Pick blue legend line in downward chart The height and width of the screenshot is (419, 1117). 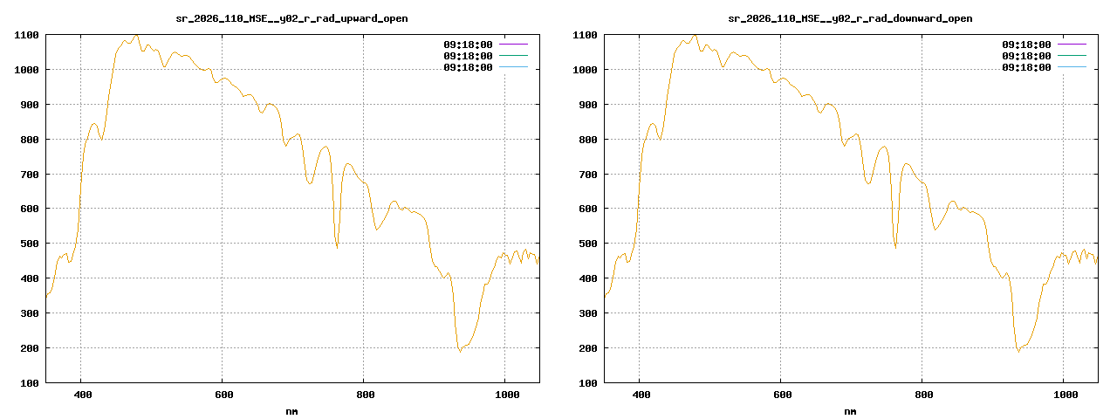click(x=1072, y=66)
